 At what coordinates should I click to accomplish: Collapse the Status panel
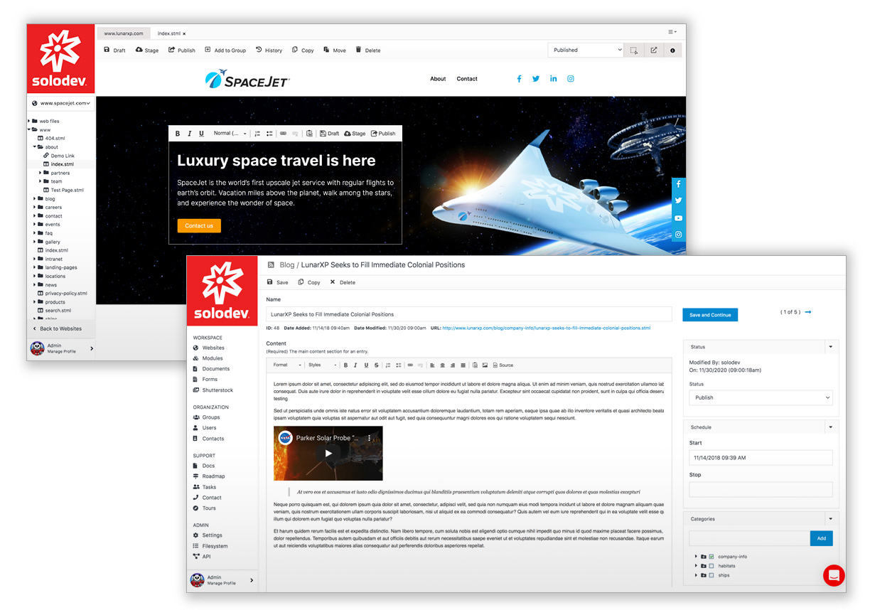[x=830, y=347]
